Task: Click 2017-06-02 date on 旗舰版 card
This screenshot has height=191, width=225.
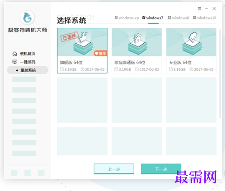Action: point(95,69)
